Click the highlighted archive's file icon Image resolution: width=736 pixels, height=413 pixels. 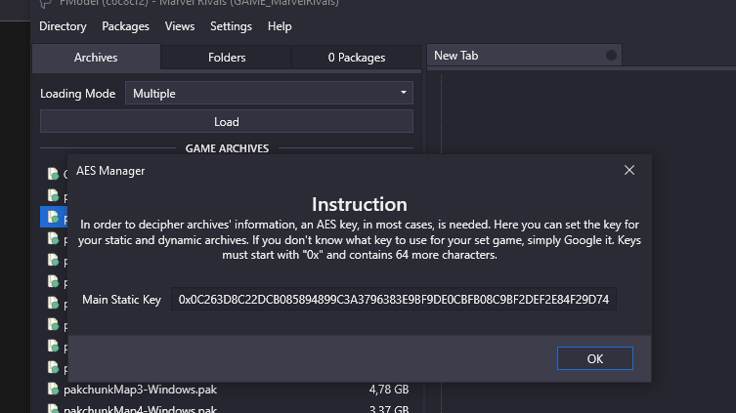point(53,218)
